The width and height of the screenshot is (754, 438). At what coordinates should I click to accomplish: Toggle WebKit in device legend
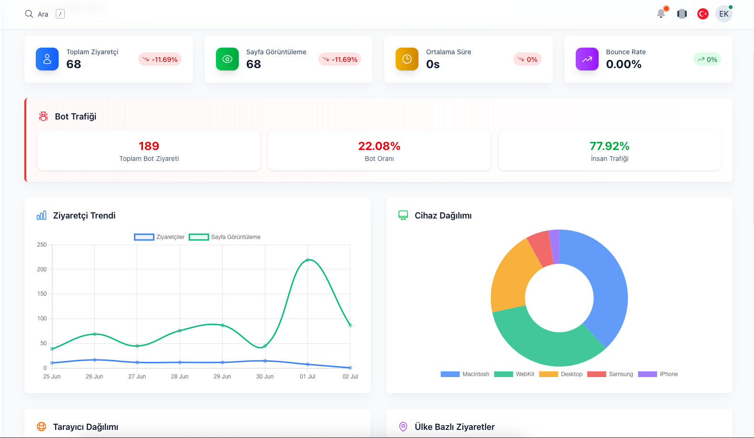[514, 374]
